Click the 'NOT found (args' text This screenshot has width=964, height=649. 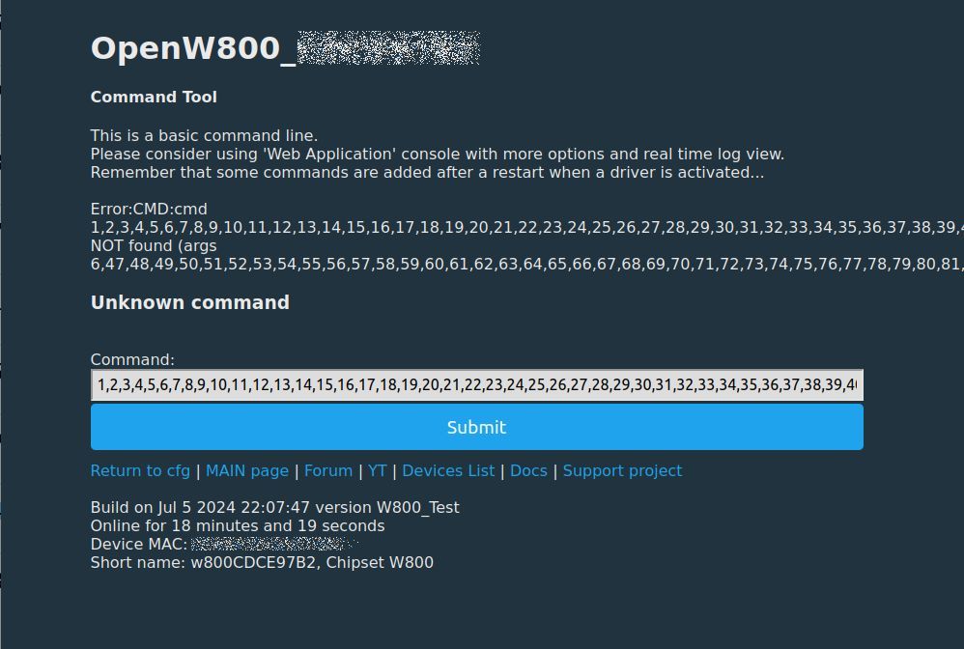click(x=154, y=246)
